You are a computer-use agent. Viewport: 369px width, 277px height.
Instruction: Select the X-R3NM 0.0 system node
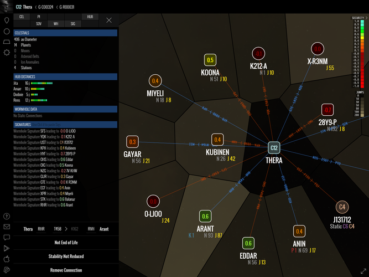(318, 49)
